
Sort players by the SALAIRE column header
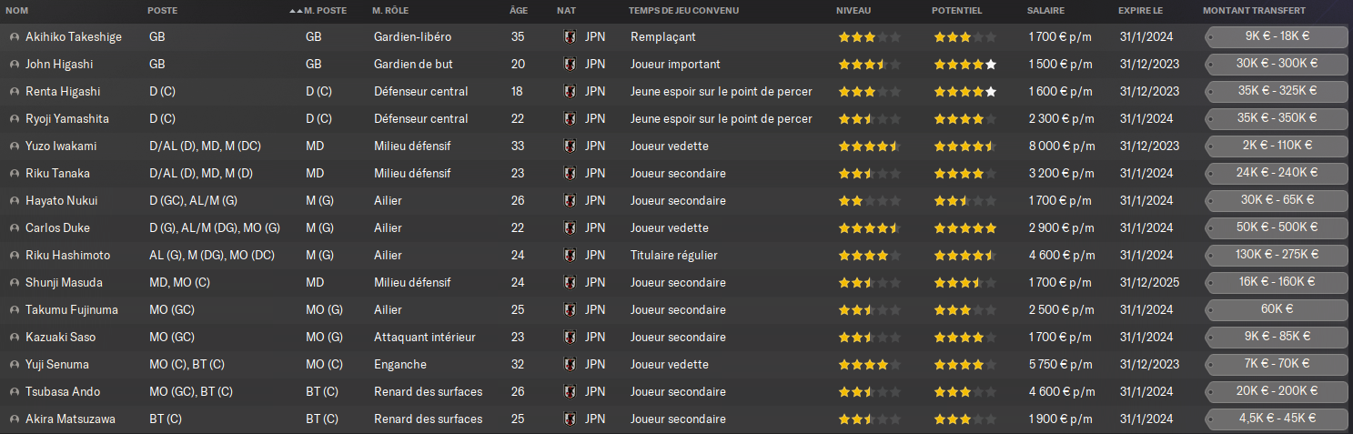tap(1048, 11)
